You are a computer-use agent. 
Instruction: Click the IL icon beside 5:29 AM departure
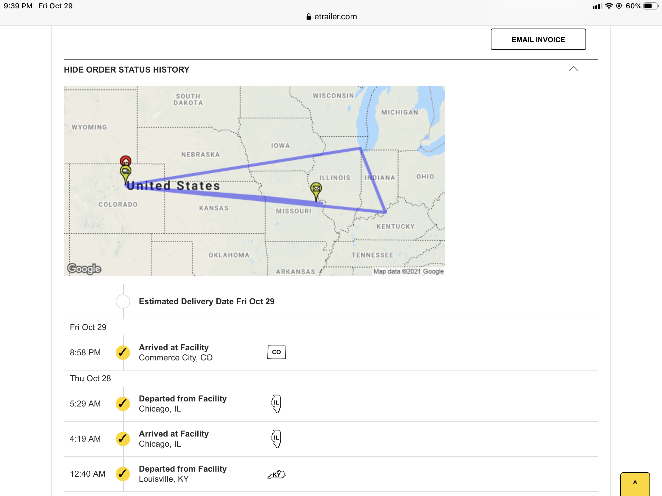(276, 403)
